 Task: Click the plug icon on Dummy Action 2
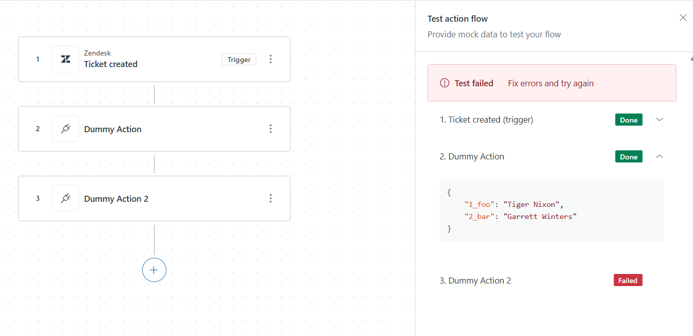pyautogui.click(x=66, y=199)
